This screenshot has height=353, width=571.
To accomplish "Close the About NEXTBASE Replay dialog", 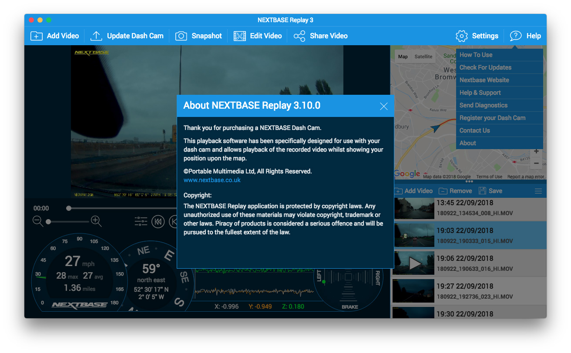I will [x=383, y=106].
